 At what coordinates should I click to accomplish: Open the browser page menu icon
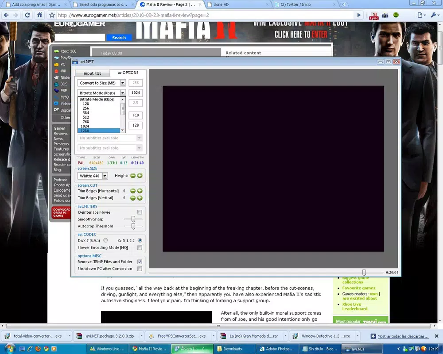(x=422, y=15)
